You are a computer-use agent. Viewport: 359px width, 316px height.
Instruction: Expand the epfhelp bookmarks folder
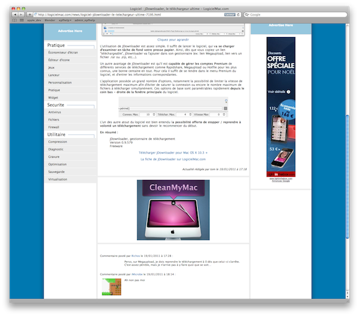65,20
